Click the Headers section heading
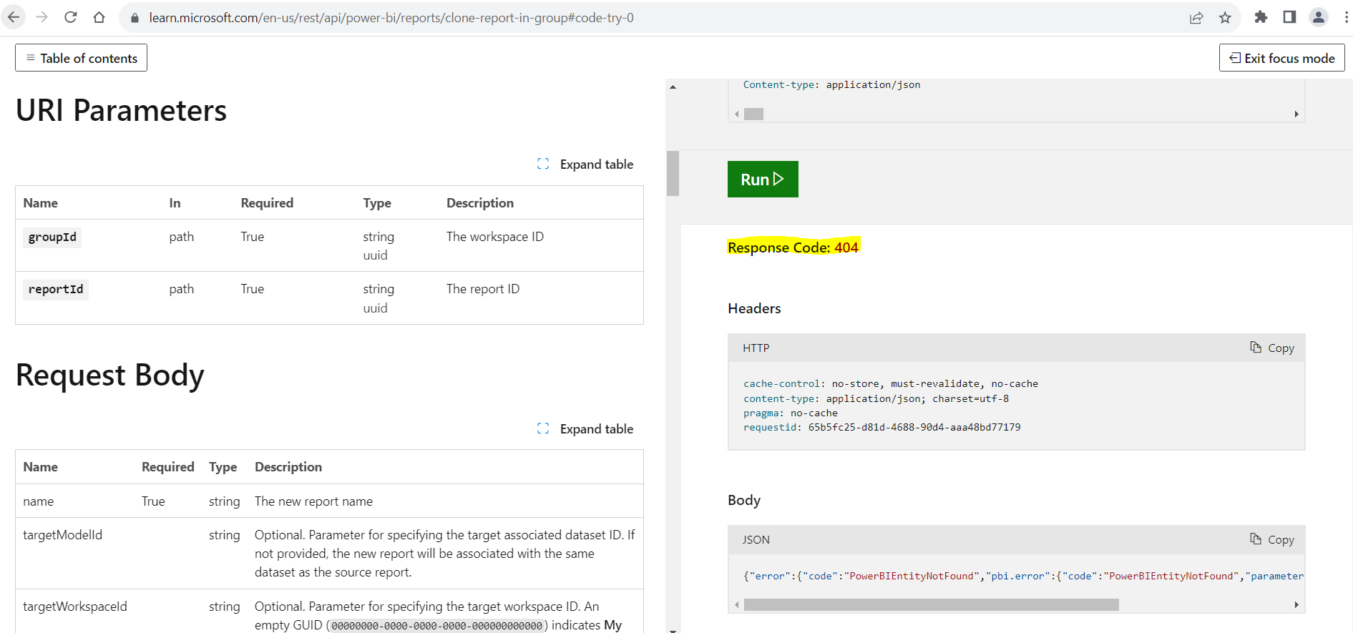 click(x=754, y=308)
